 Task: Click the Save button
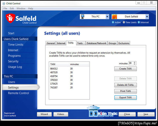(146, 114)
